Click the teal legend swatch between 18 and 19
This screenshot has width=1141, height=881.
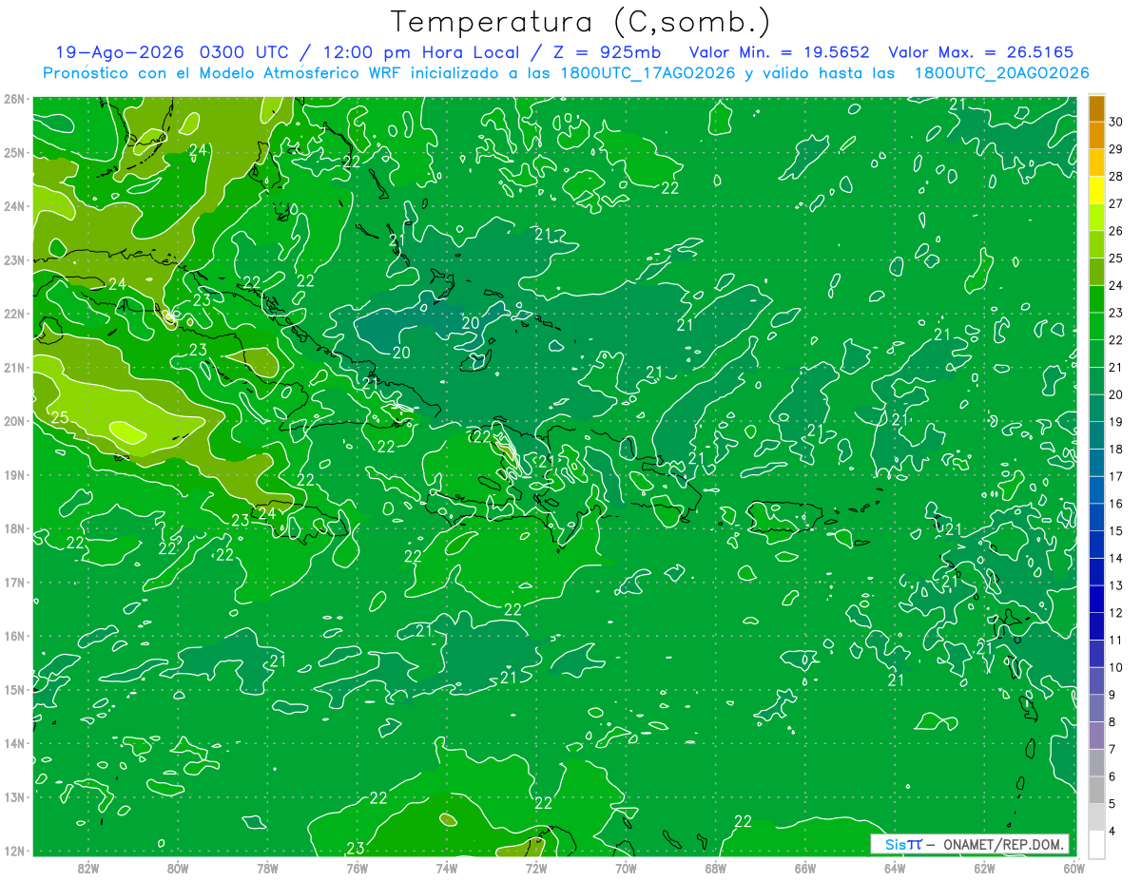[x=1096, y=435]
